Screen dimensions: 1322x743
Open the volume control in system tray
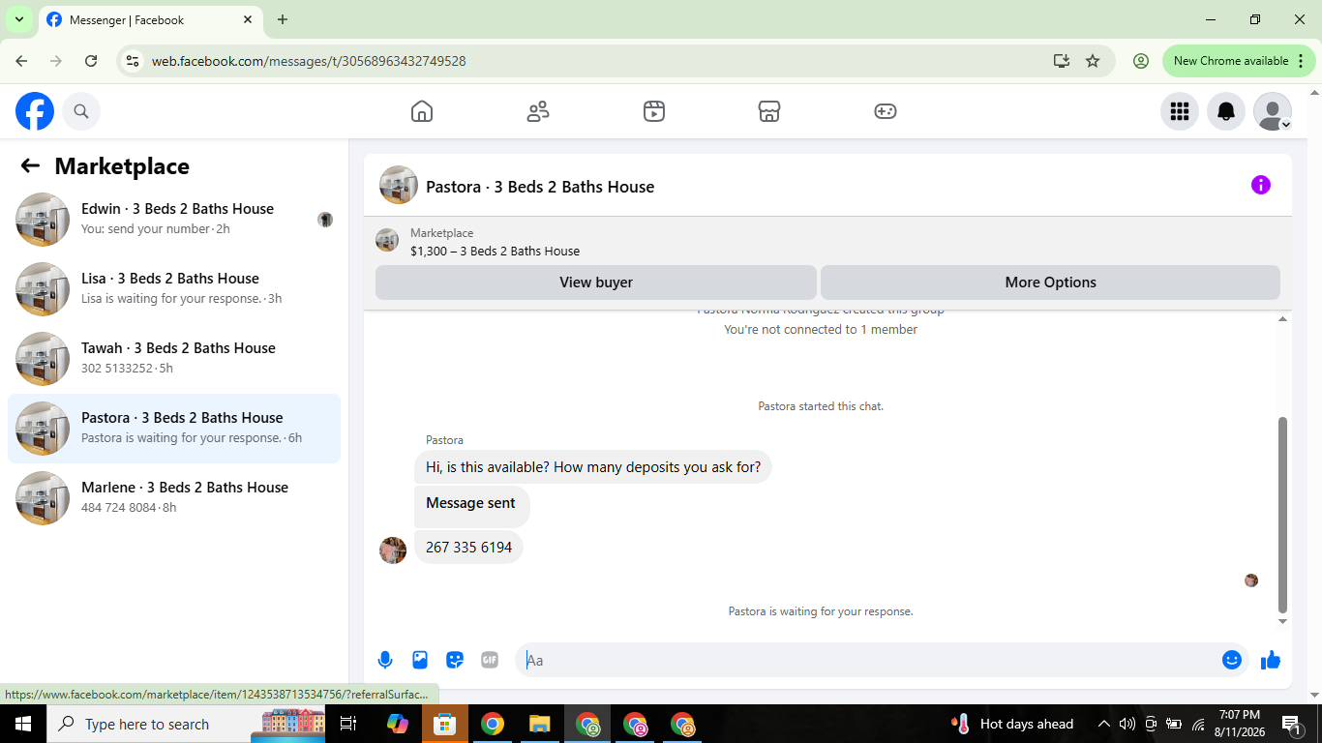(1127, 724)
